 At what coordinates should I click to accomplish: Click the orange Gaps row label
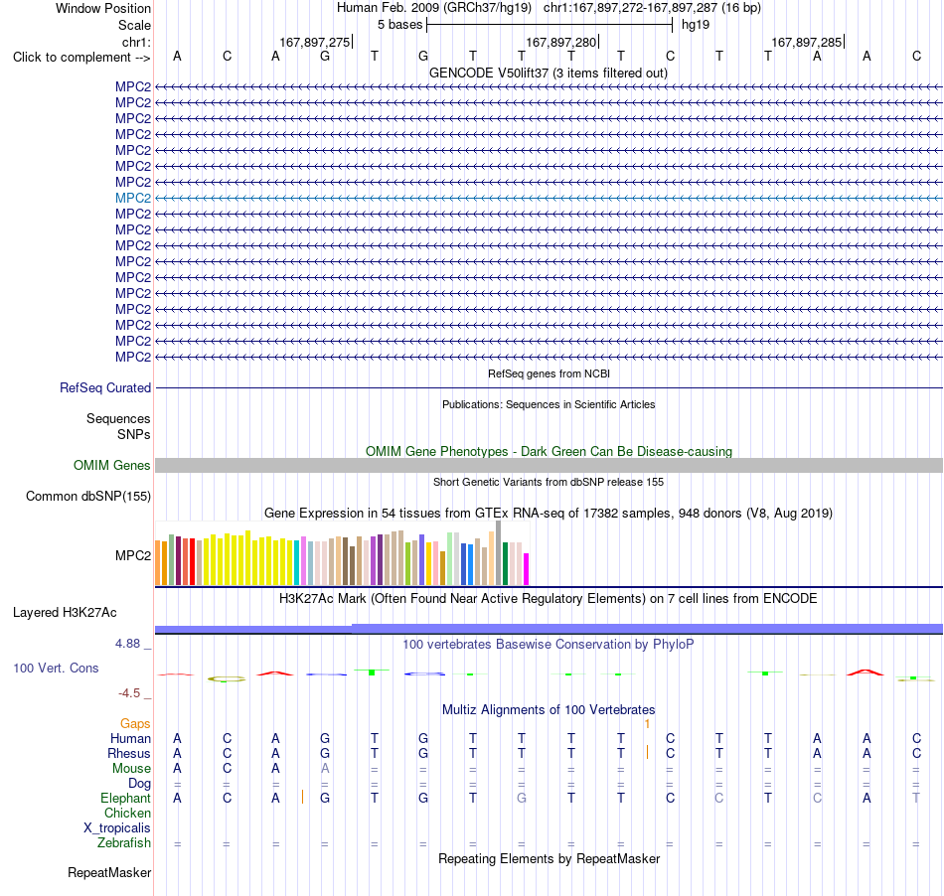click(135, 724)
